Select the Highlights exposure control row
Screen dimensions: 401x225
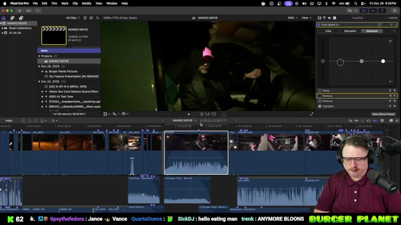pyautogui.click(x=357, y=106)
